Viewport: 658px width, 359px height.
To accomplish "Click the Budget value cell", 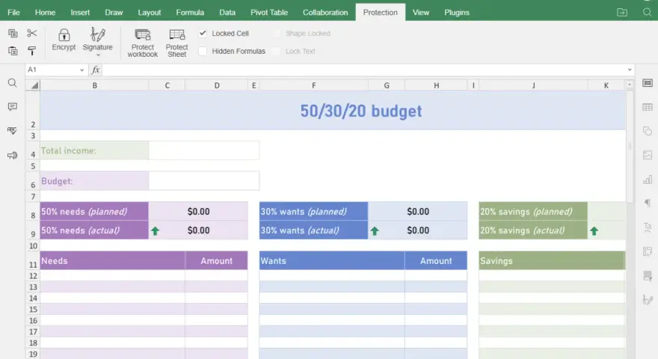I will coord(204,180).
